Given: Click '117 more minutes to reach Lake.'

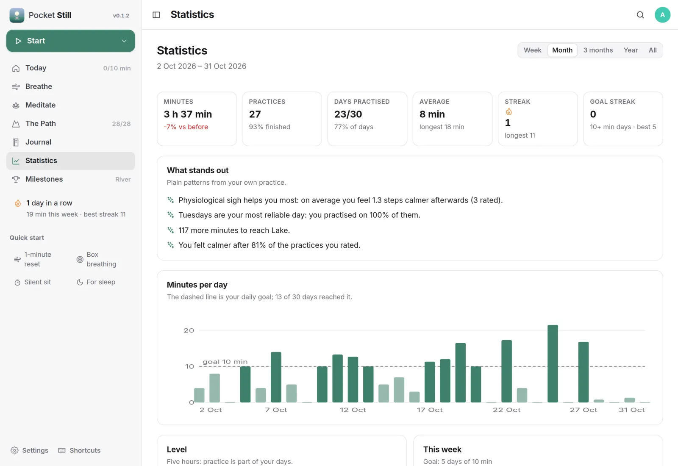Looking at the screenshot, I should (234, 230).
